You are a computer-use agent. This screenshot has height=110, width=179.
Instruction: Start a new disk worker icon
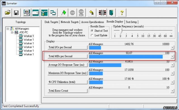[36, 13]
